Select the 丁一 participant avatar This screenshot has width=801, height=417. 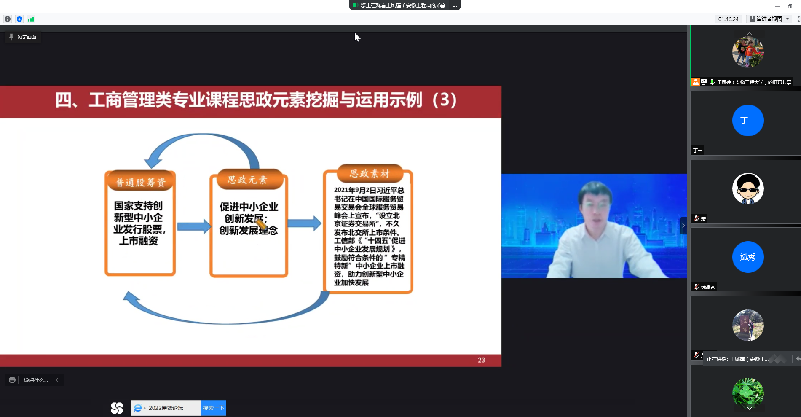pos(747,121)
